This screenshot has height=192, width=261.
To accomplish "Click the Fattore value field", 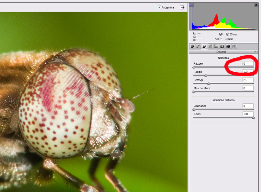I will 248,64.
